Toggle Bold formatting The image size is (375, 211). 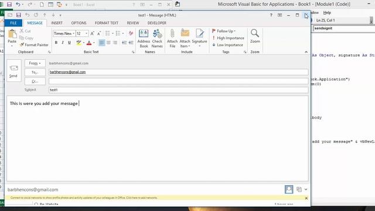[x=56, y=43]
